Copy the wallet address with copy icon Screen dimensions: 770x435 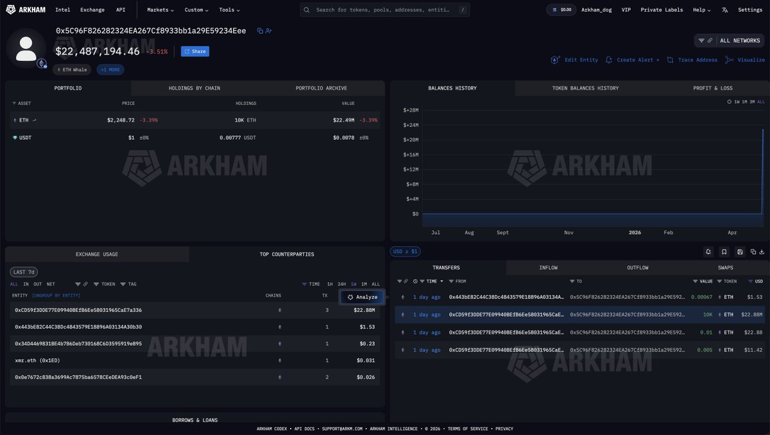pyautogui.click(x=260, y=31)
